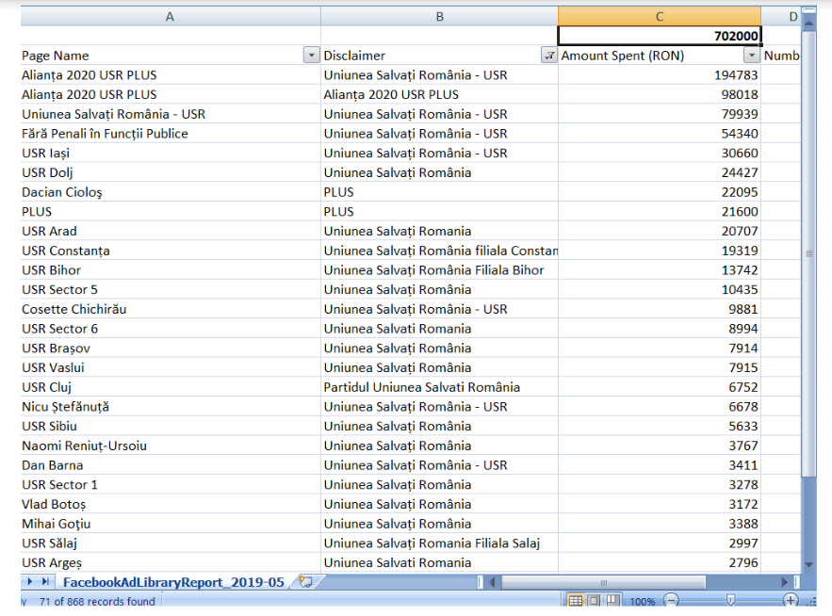Image resolution: width=832 pixels, height=616 pixels.
Task: Select the amount cell 98018
Action: tap(660, 94)
